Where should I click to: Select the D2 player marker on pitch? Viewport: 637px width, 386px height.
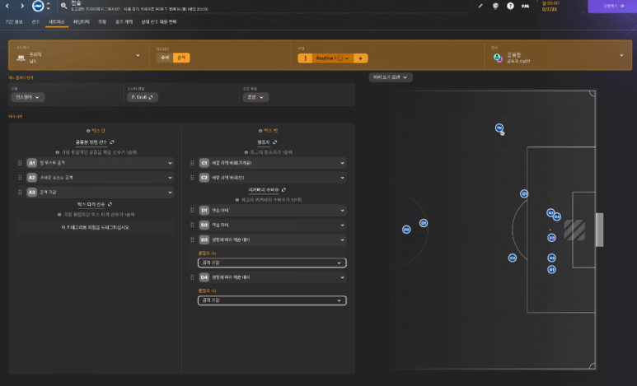pos(406,230)
